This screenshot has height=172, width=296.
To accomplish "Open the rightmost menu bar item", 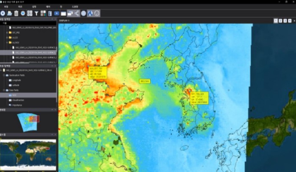I will point(75,7).
